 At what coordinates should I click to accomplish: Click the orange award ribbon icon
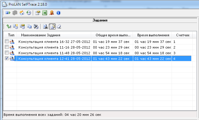[x=52, y=13]
